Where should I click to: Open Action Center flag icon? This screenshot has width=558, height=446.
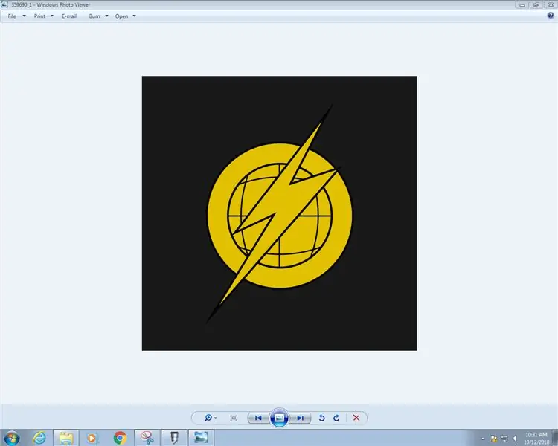click(x=494, y=439)
